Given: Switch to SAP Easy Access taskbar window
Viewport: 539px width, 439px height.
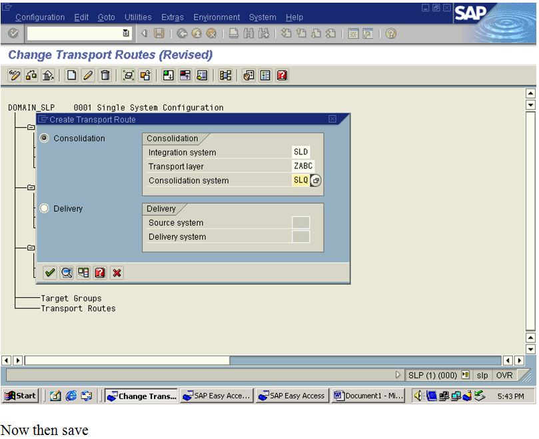Looking at the screenshot, I should click(292, 396).
